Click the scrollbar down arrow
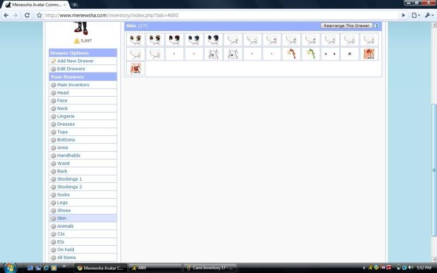Screen dimensions: 437x273 coord(434,259)
